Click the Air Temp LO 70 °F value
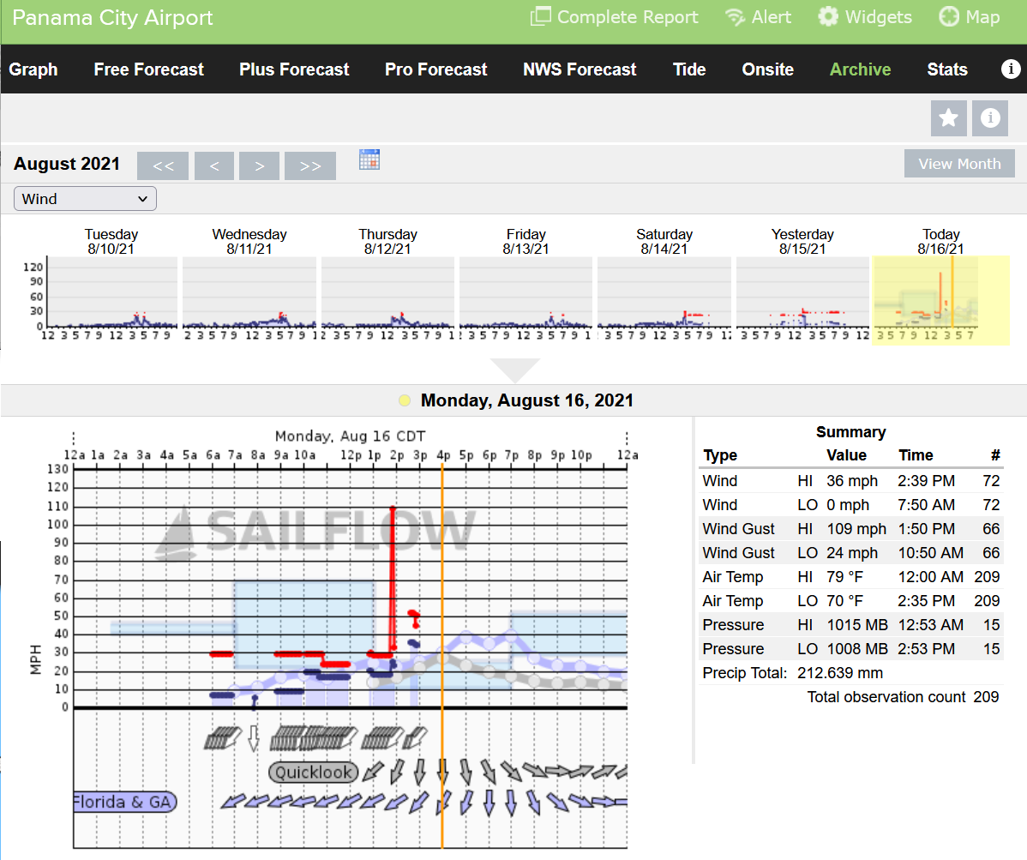1027x860 pixels. 844,600
